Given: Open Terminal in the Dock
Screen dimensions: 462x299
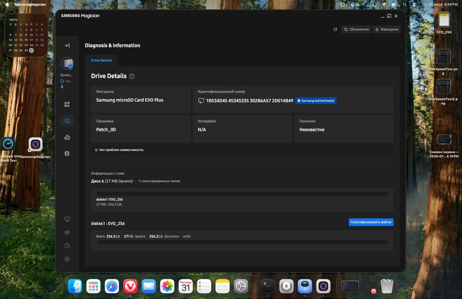Looking at the screenshot, I should tap(268, 286).
